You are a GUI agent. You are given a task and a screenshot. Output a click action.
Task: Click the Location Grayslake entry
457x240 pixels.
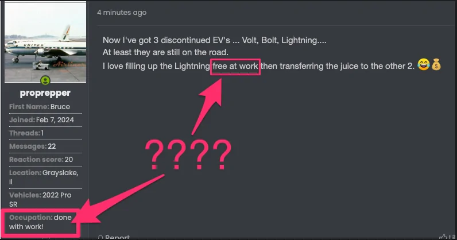[44, 177]
